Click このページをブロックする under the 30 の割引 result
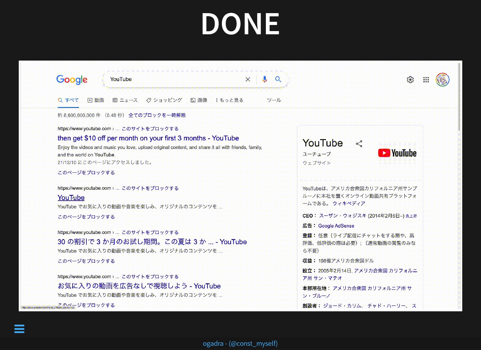481x350 pixels. coord(86,261)
